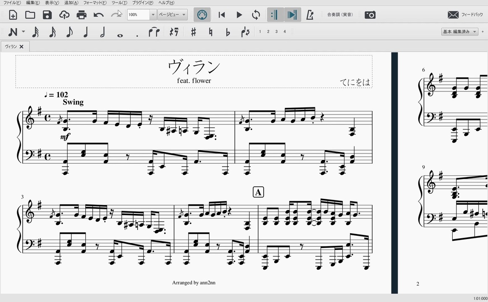Open the Edit (編集) menu
Image resolution: width=488 pixels, height=302 pixels.
point(33,3)
